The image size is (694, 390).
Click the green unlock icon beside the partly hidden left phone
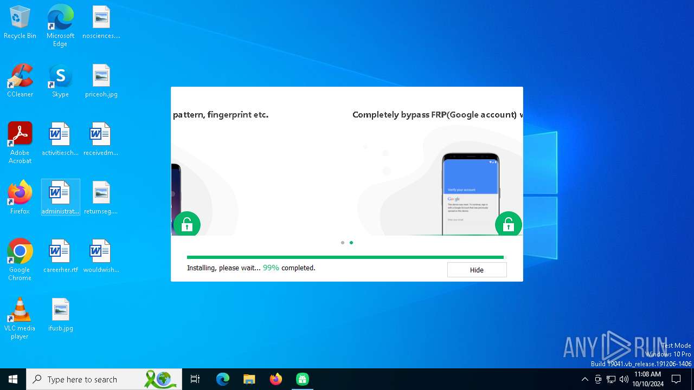click(x=187, y=224)
